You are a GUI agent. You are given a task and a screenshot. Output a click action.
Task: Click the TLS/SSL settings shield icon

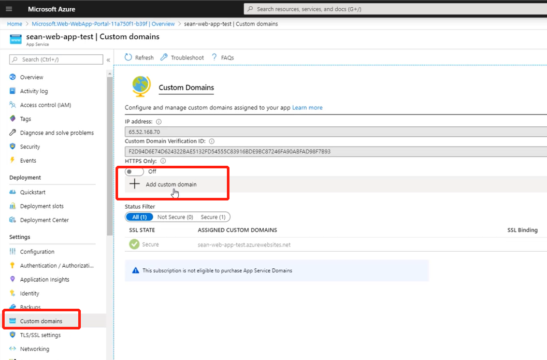point(12,335)
